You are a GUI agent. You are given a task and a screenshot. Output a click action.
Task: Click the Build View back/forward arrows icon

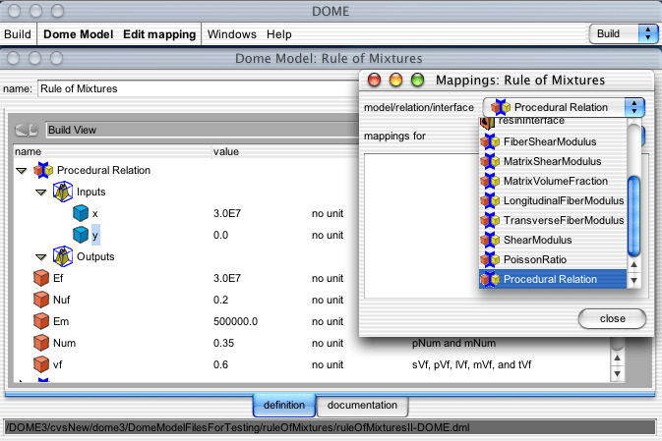pyautogui.click(x=27, y=130)
